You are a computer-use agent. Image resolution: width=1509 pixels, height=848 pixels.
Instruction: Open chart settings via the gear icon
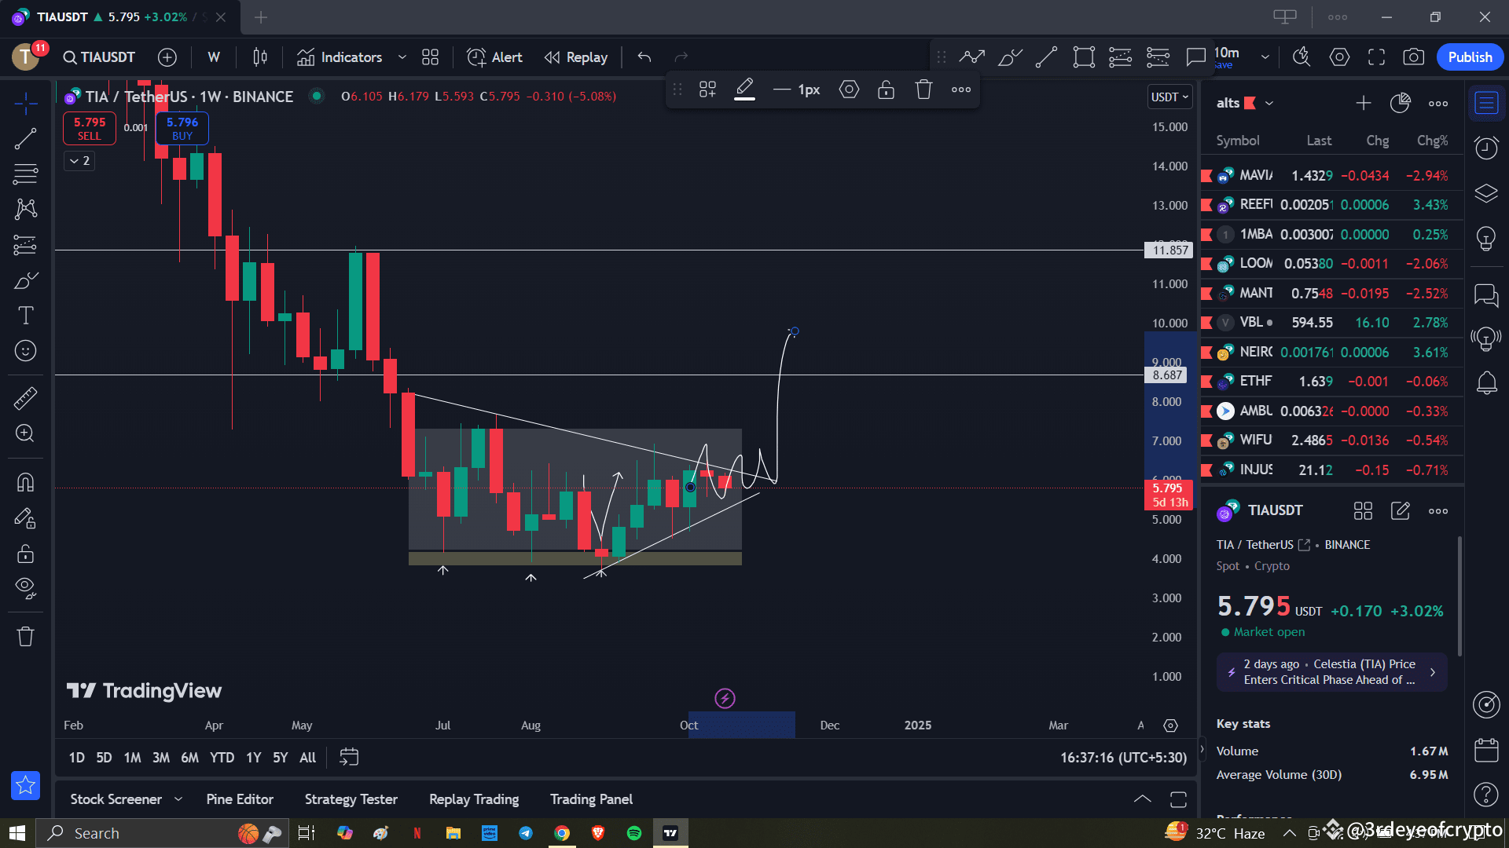[1339, 57]
